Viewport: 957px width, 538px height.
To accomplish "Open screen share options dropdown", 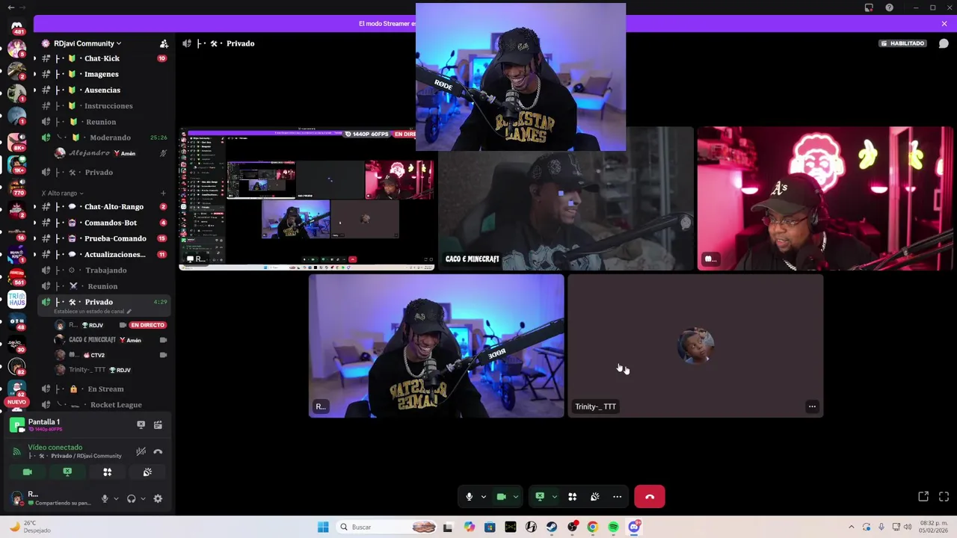I will [x=554, y=497].
